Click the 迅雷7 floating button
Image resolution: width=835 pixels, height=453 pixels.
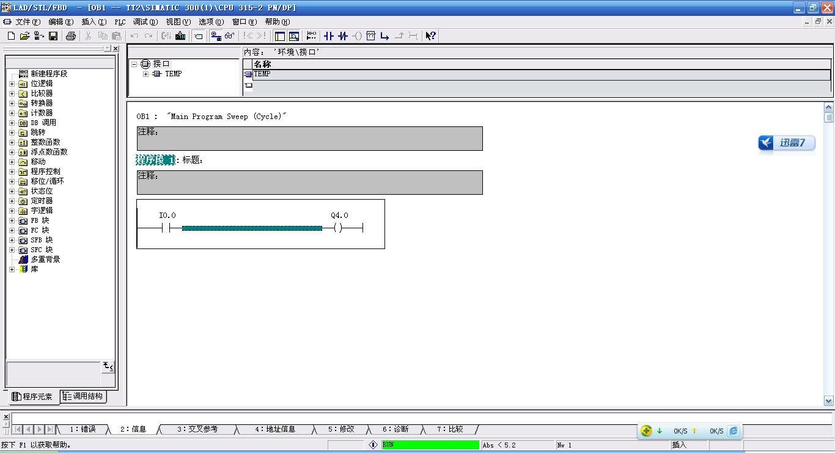coord(787,143)
